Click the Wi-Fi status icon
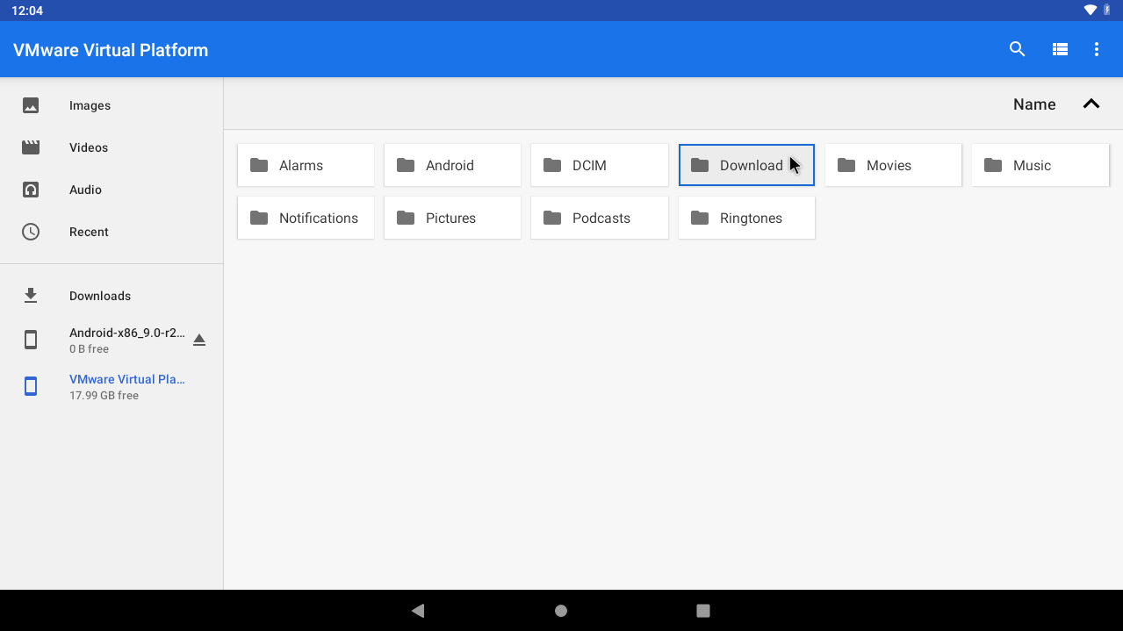The width and height of the screenshot is (1123, 631). 1091,11
